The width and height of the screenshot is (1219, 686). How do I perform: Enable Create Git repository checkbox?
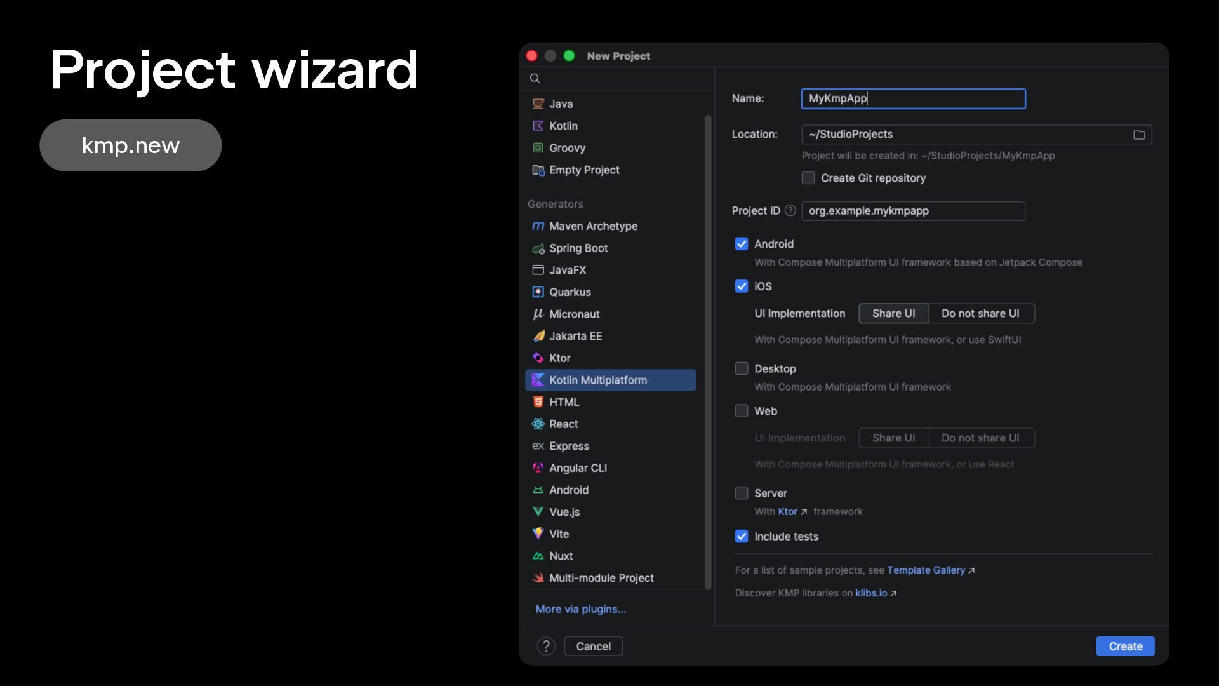808,178
